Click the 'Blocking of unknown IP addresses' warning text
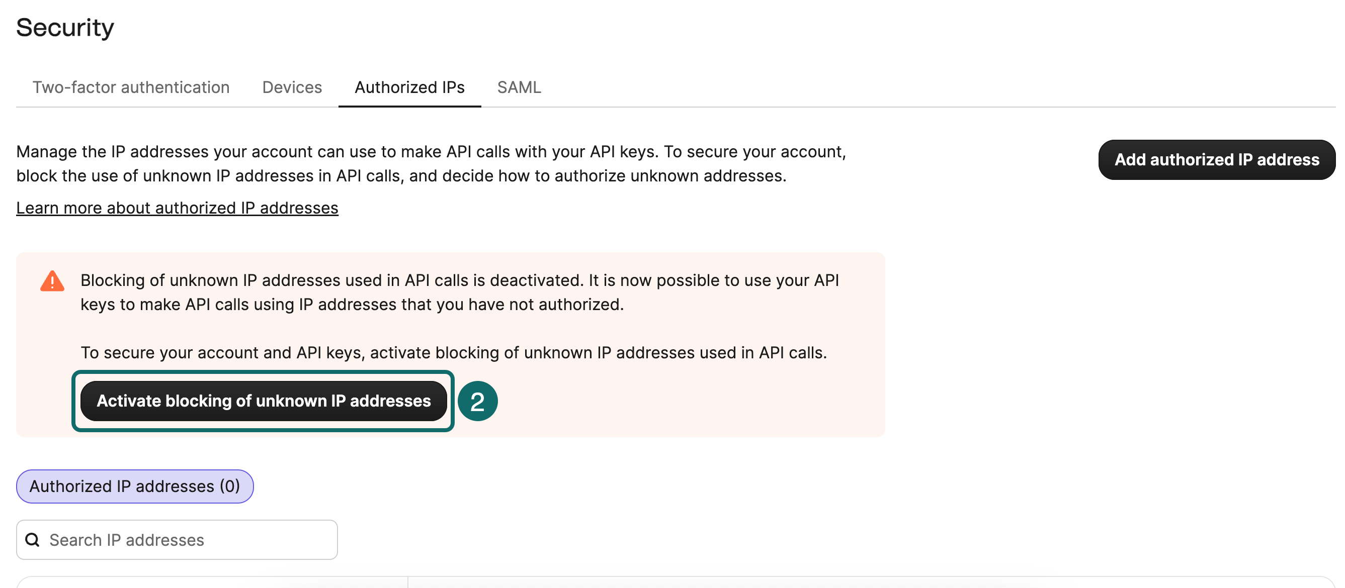This screenshot has height=588, width=1345. coord(459,292)
